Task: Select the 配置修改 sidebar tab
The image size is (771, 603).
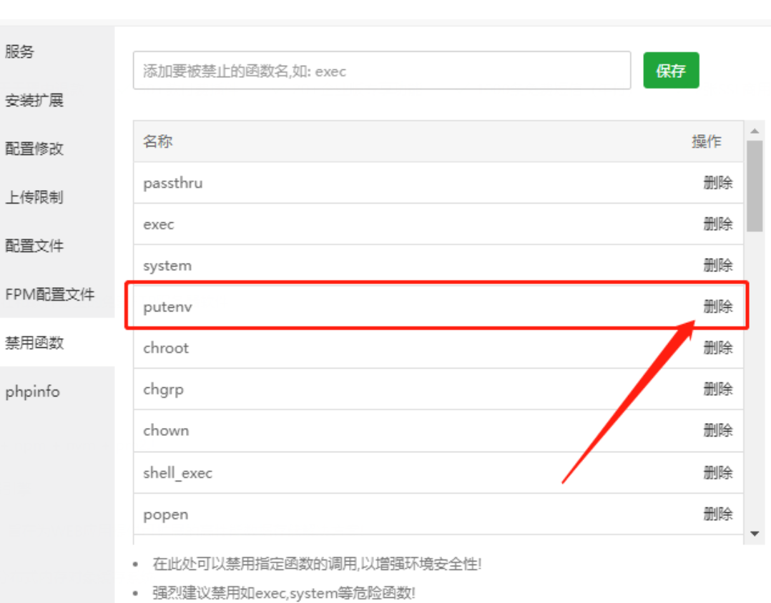Action: pos(34,149)
